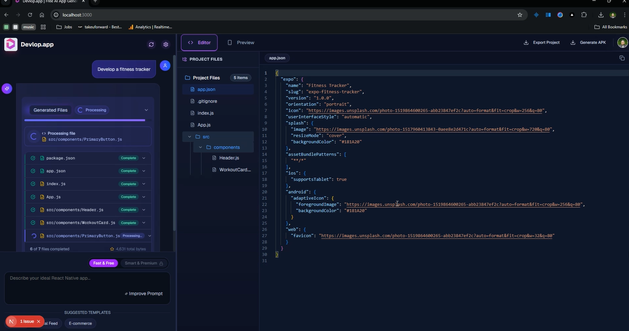Viewport: 629px width, 331px height.
Task: Bookmark this page with star icon
Action: 520,15
